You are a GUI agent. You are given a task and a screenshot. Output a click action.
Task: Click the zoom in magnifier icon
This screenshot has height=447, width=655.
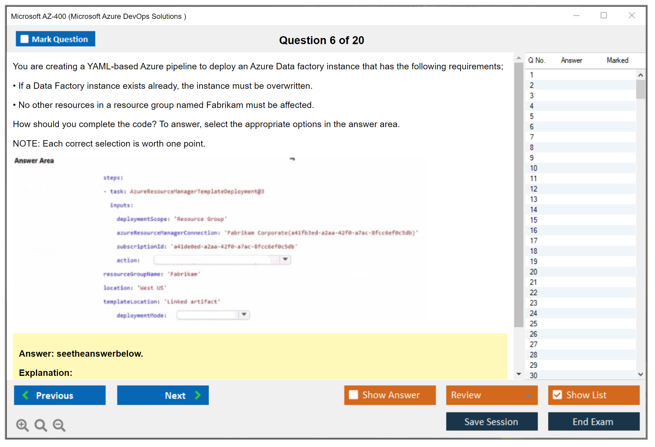[x=22, y=425]
